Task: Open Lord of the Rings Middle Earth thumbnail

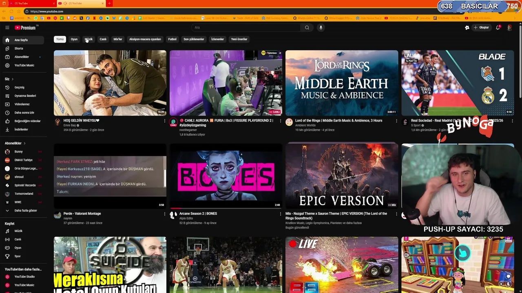Action: click(342, 83)
